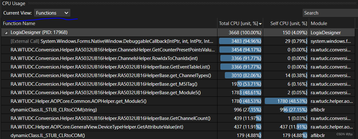This screenshot has width=358, height=139.
Task: Select the dynamicClass.IL_STUB_CLRtoCOM() row
Action: pyautogui.click(x=179, y=136)
